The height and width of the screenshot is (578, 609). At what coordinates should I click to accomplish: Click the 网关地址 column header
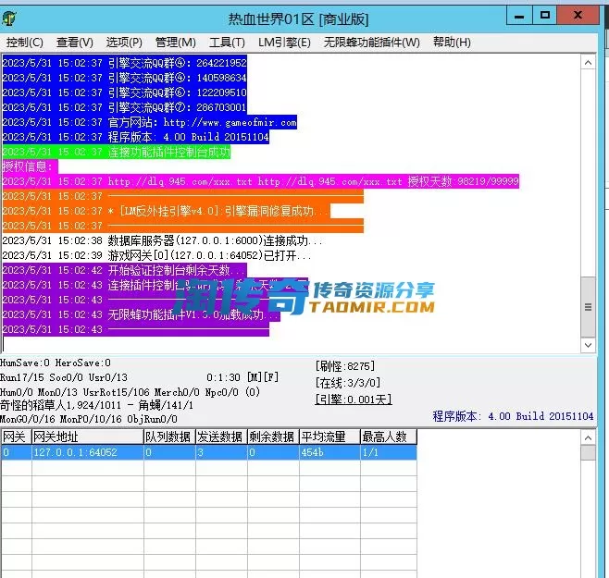[x=87, y=437]
